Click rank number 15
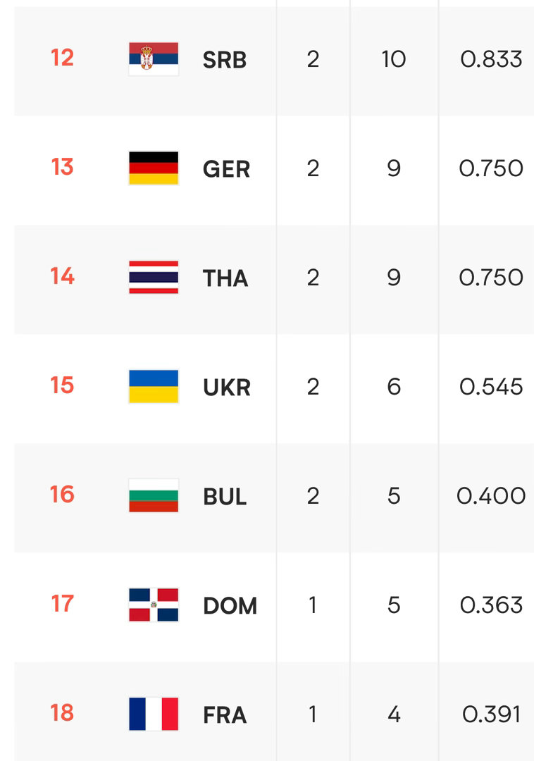This screenshot has height=761, width=534. (x=62, y=385)
